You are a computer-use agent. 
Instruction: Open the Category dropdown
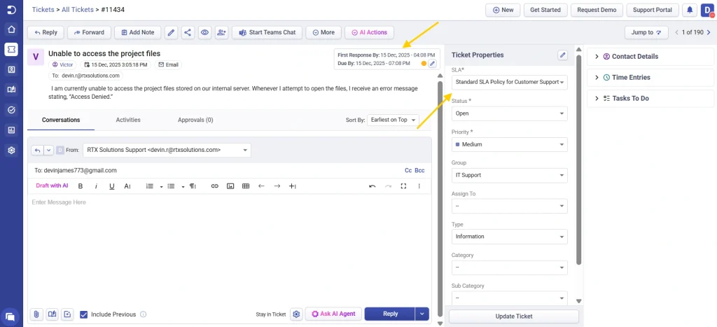[x=510, y=267]
